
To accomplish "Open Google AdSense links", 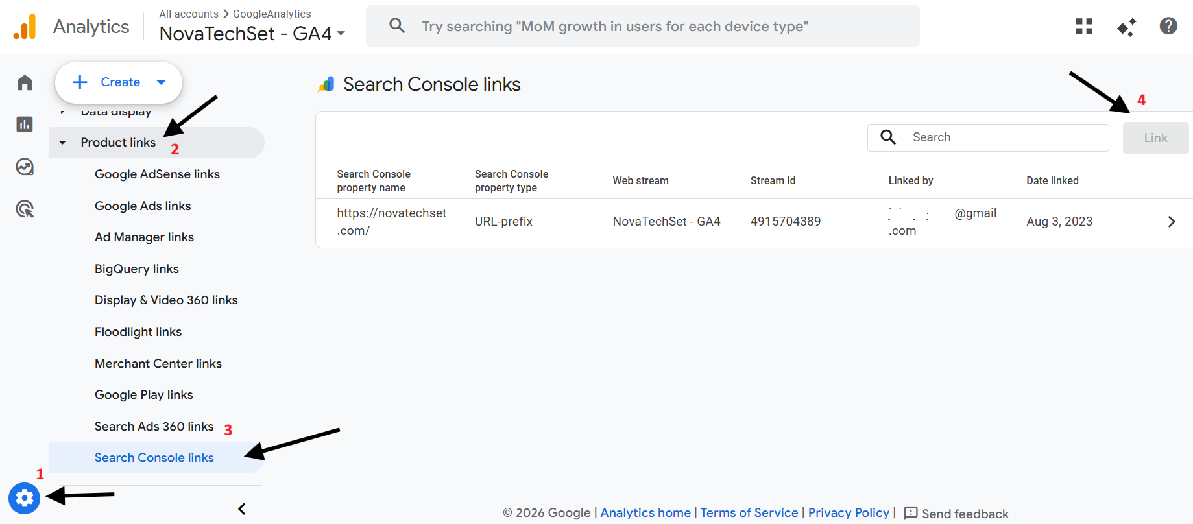I will [157, 174].
